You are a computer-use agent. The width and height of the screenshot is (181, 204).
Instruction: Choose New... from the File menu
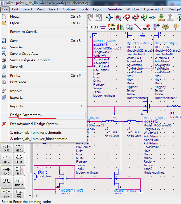(43, 17)
